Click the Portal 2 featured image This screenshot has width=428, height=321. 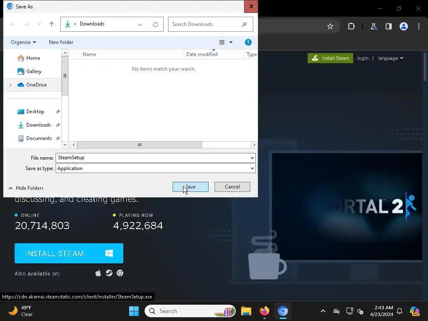coord(347,206)
